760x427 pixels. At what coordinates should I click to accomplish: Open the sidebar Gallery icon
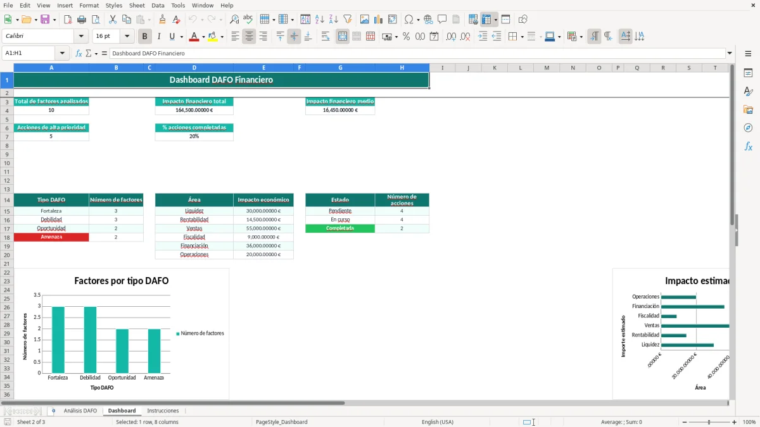click(x=748, y=109)
